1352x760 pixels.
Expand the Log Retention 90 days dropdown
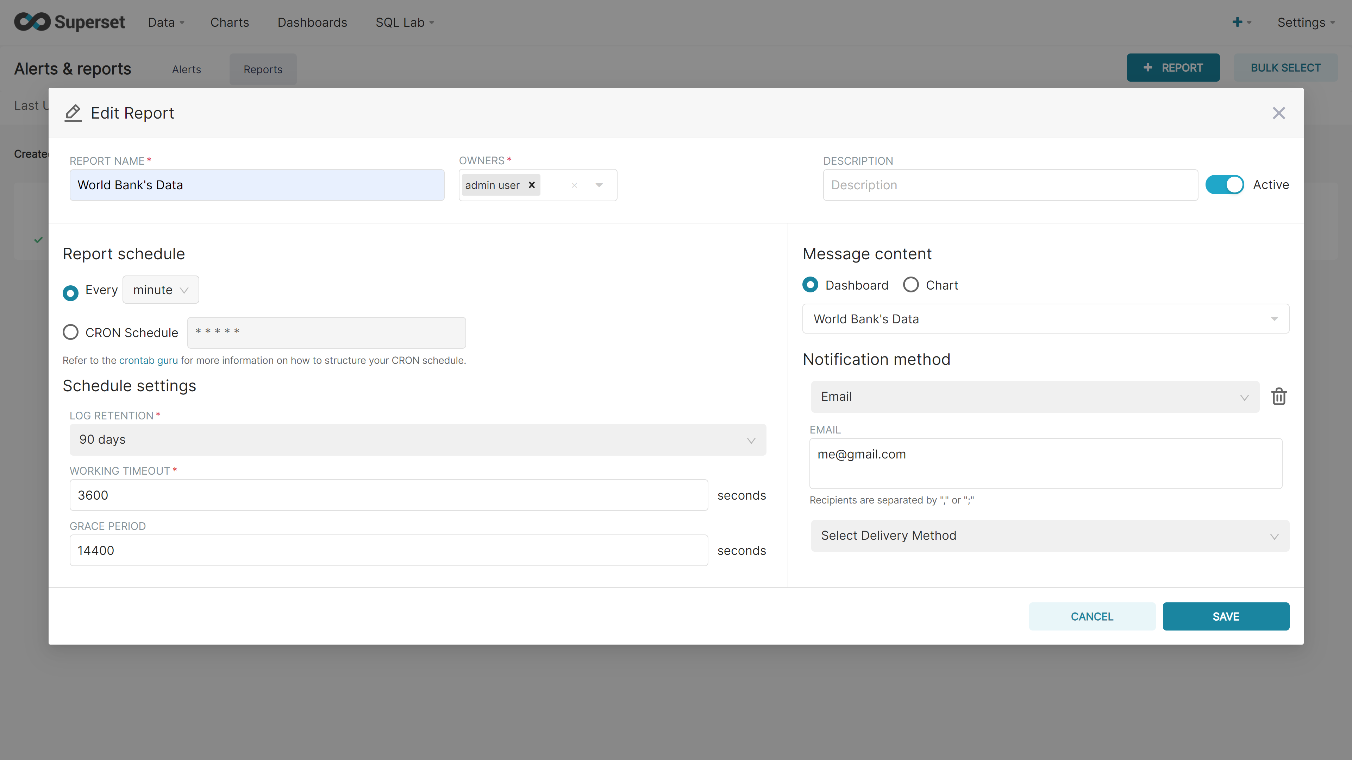417,439
